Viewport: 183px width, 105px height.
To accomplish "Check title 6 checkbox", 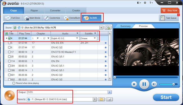I will (x=9, y=47).
